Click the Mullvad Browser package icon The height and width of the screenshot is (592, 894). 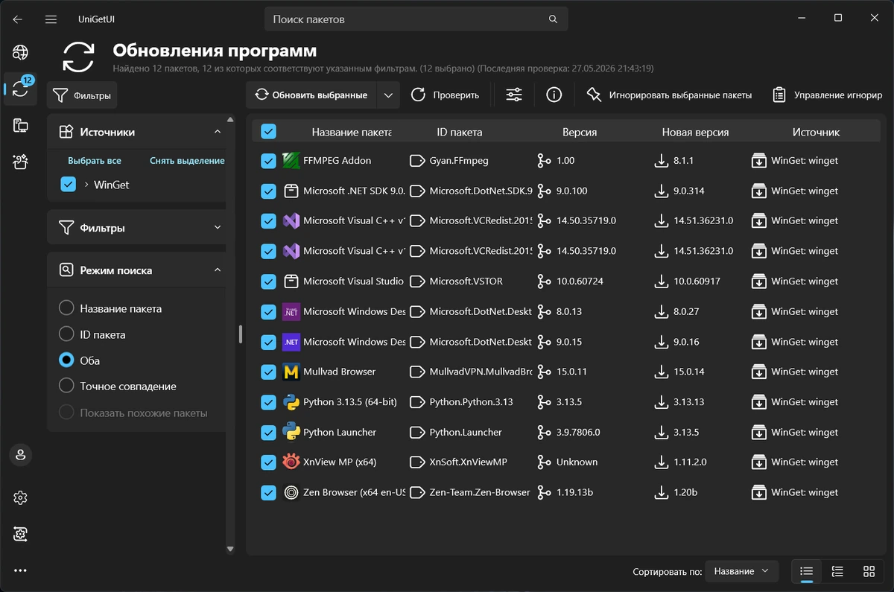(x=291, y=372)
